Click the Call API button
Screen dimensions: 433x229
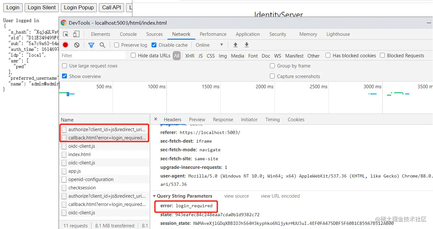(111, 7)
